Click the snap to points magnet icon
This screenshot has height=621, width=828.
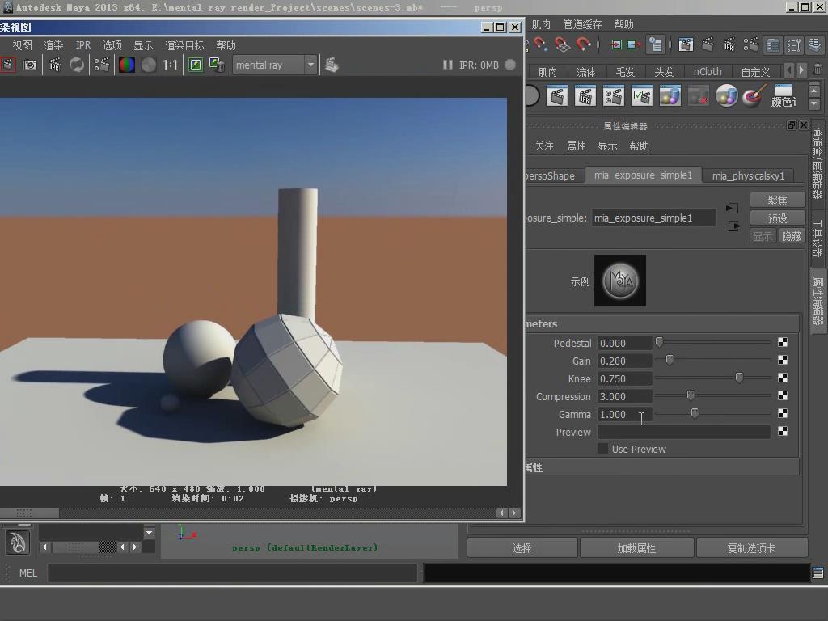click(541, 44)
